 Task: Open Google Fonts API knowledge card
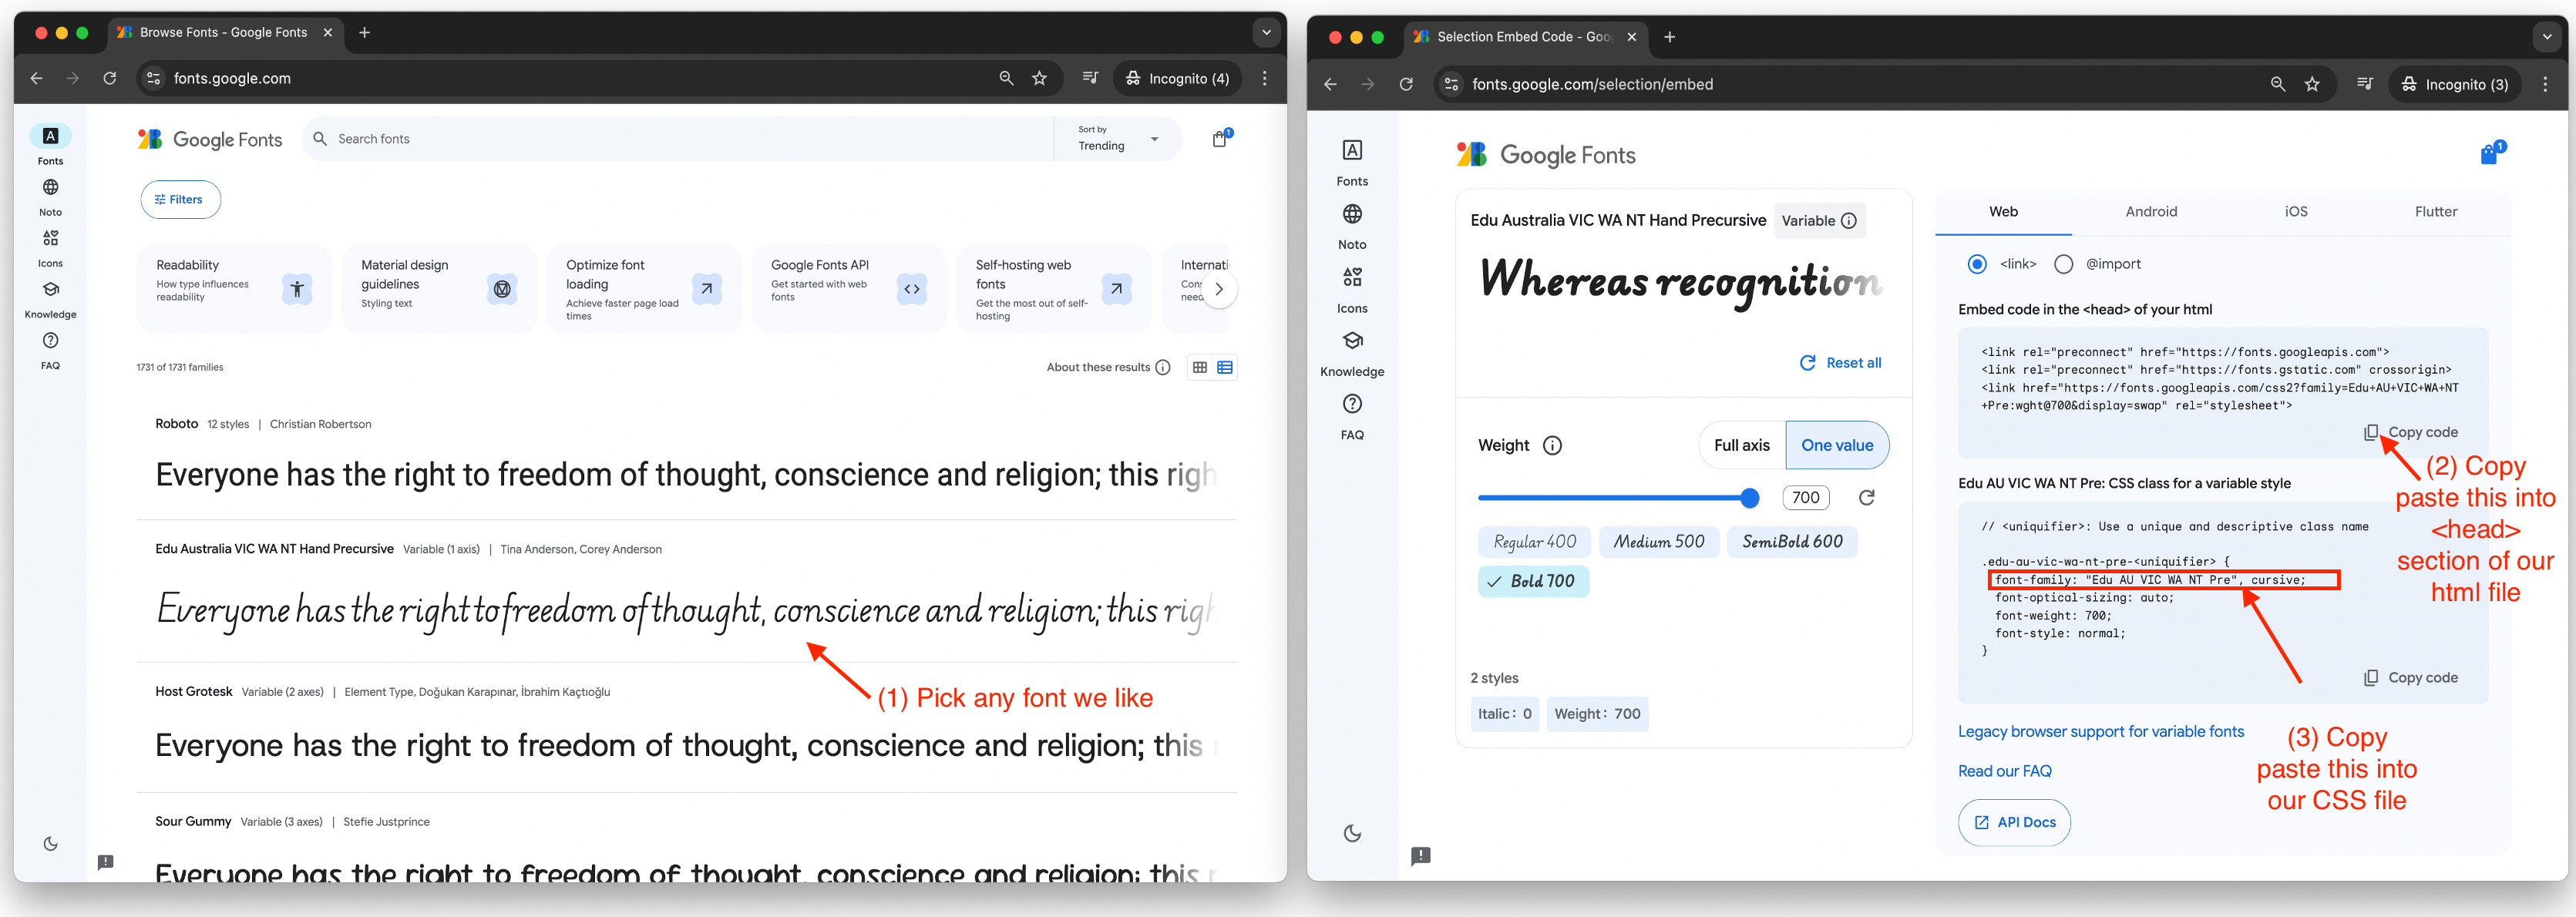tap(848, 288)
